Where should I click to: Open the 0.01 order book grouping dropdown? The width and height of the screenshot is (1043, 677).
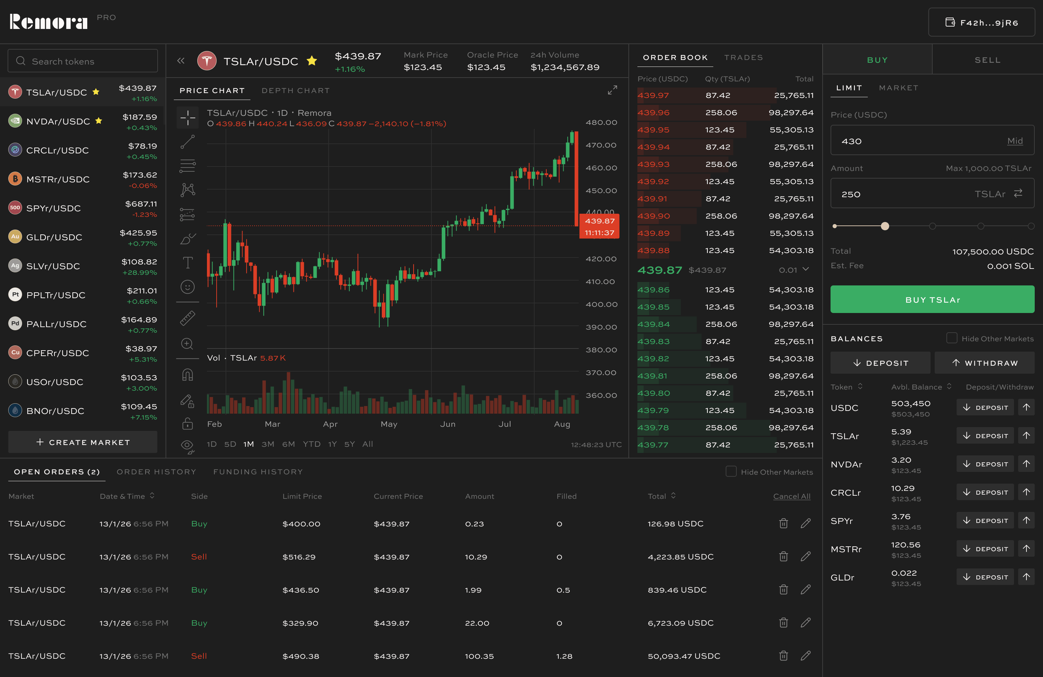pyautogui.click(x=794, y=270)
